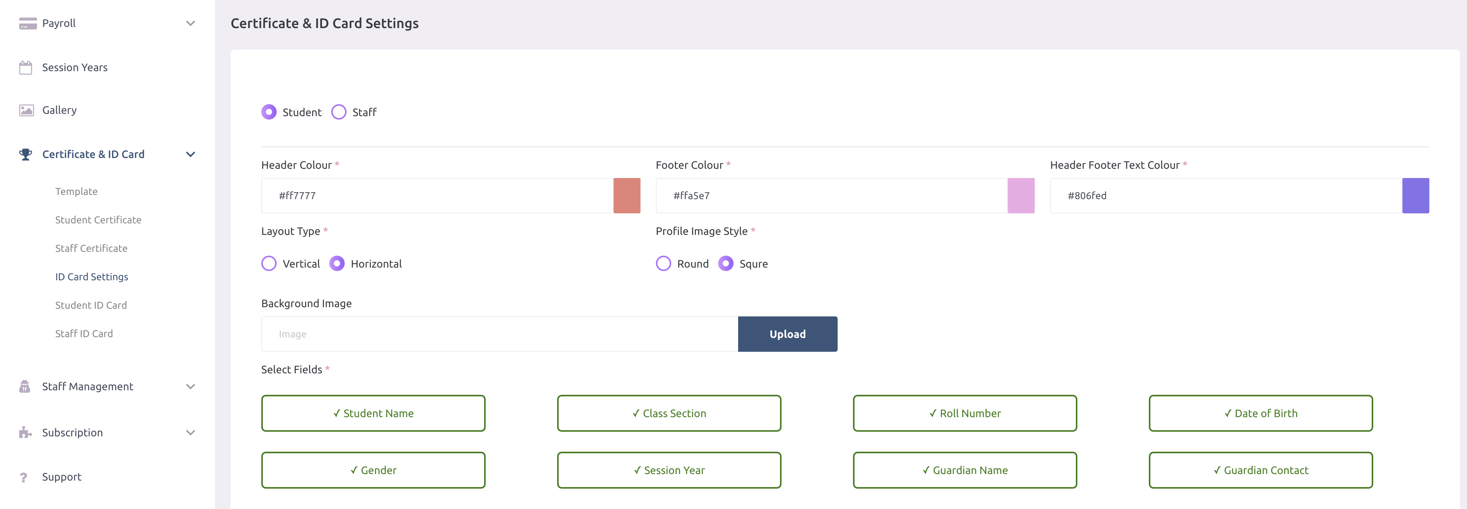
Task: Click the Payroll section chevron
Action: pos(190,23)
